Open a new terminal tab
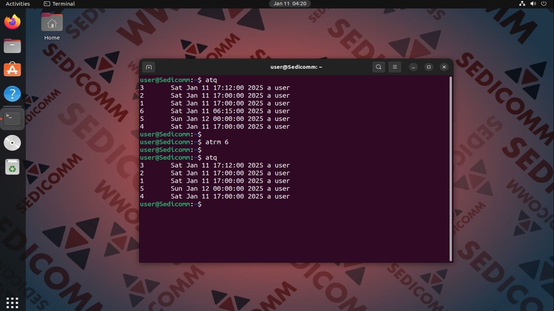Viewport: 554px width, 311px height. pyautogui.click(x=149, y=67)
